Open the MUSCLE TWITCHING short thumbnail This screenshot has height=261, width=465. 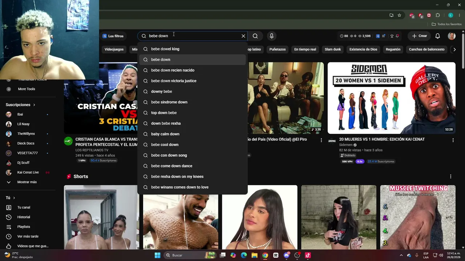(418, 217)
